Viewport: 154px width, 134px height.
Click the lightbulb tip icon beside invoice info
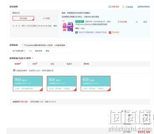point(22,45)
